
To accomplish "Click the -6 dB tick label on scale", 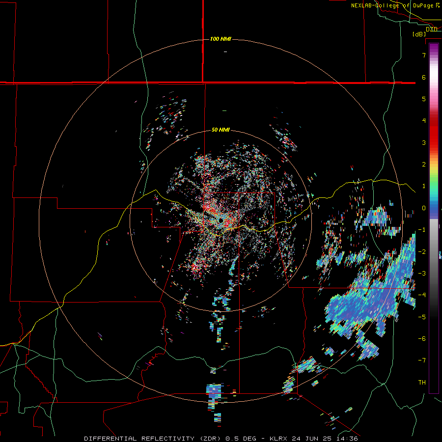I will (x=422, y=339).
